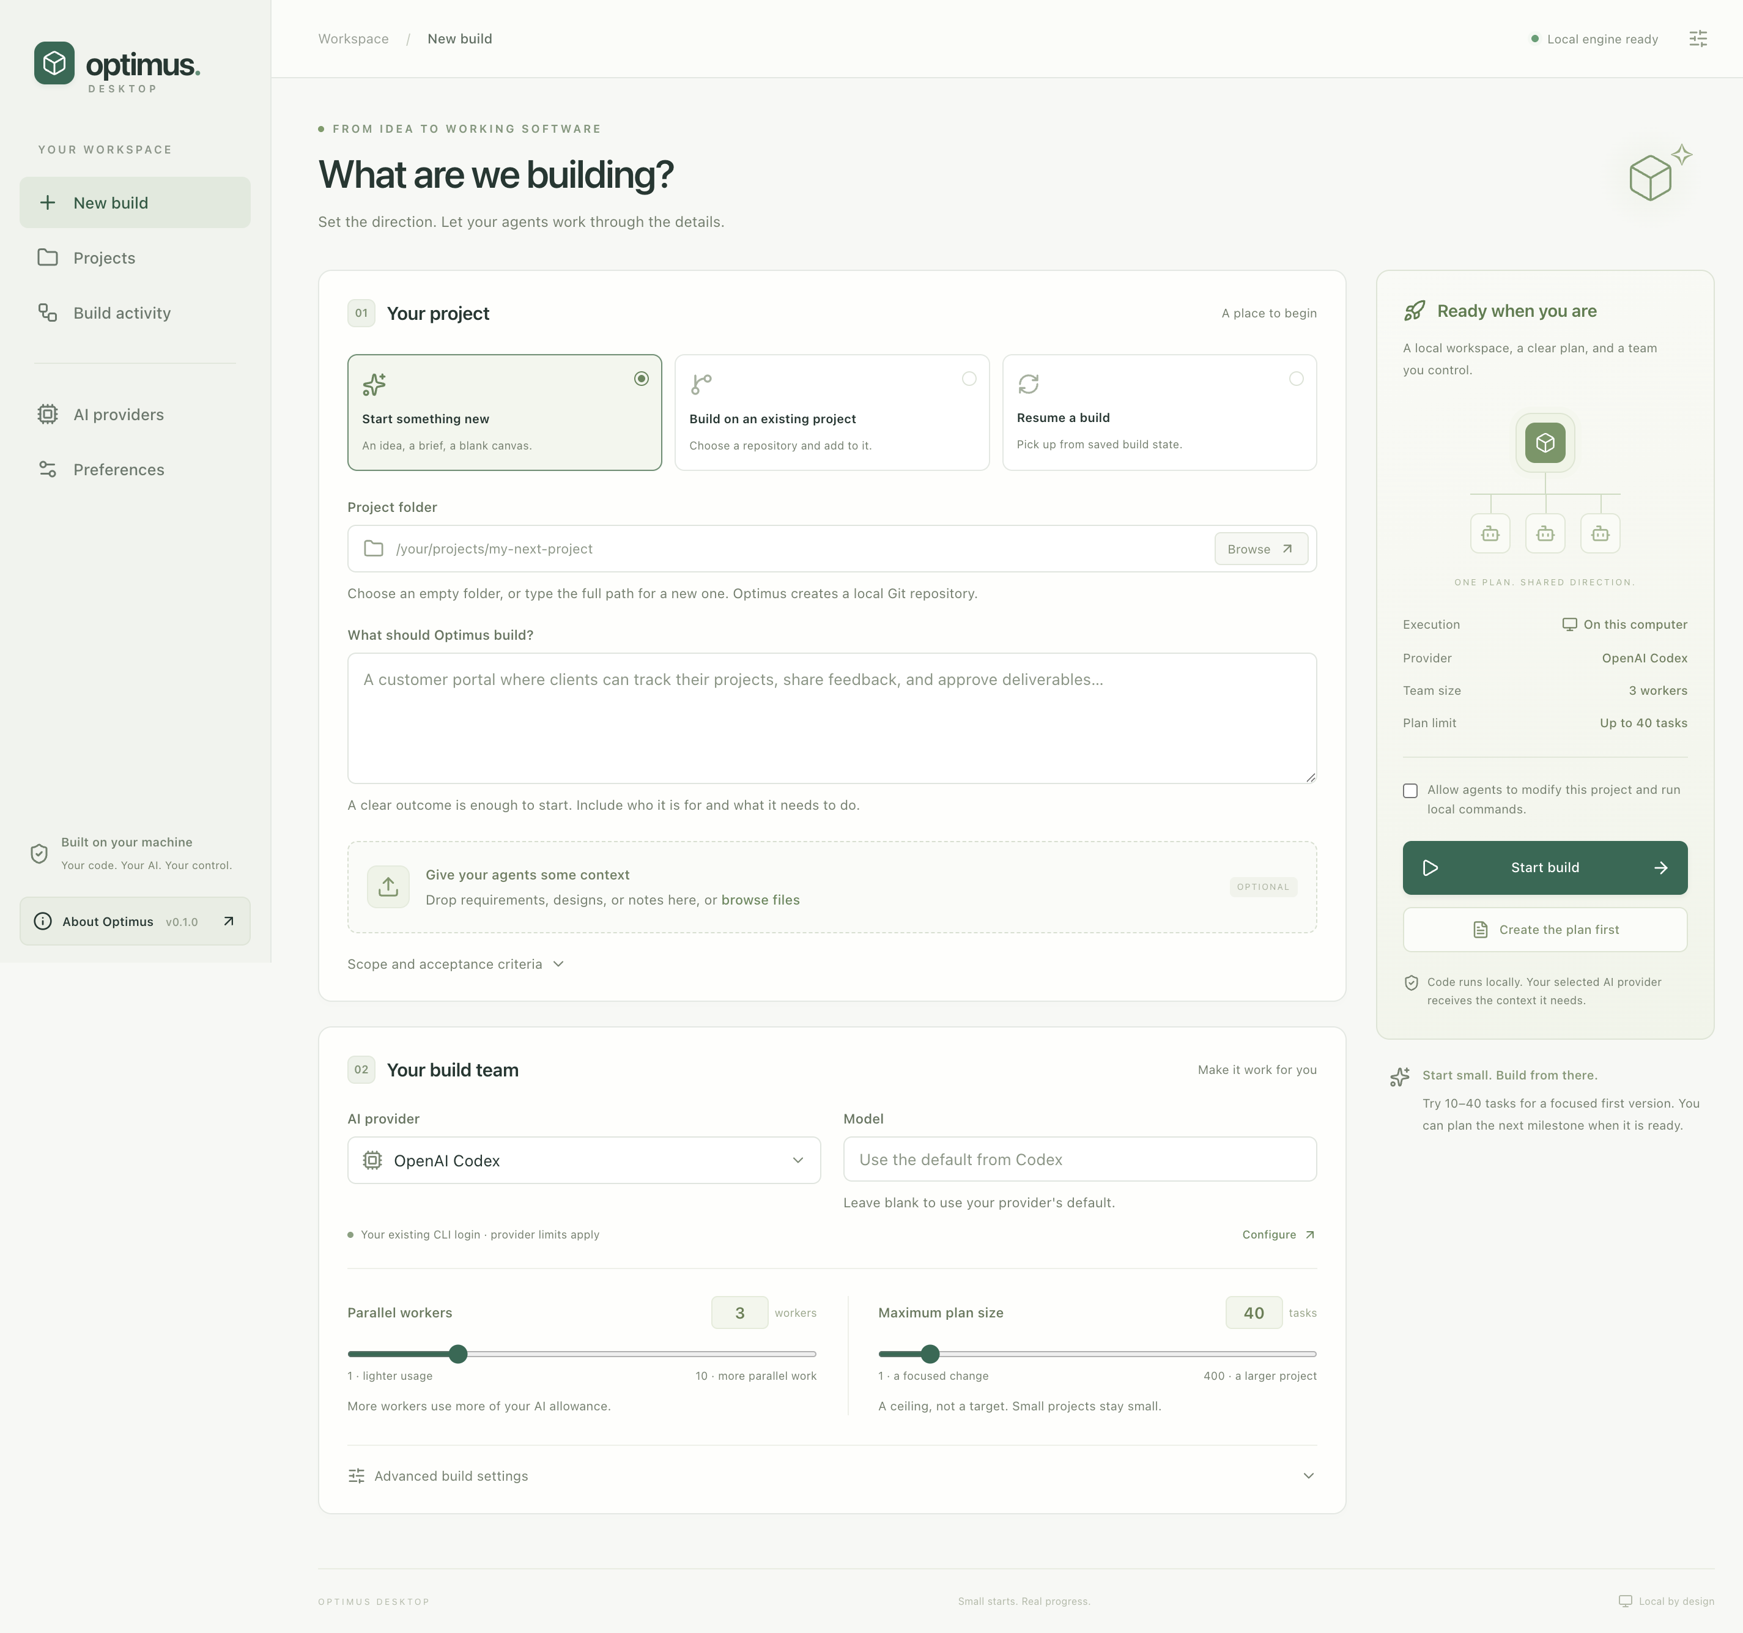1743x1633 pixels.
Task: Click the About Optimus v0.1.0 button
Action: (x=135, y=921)
